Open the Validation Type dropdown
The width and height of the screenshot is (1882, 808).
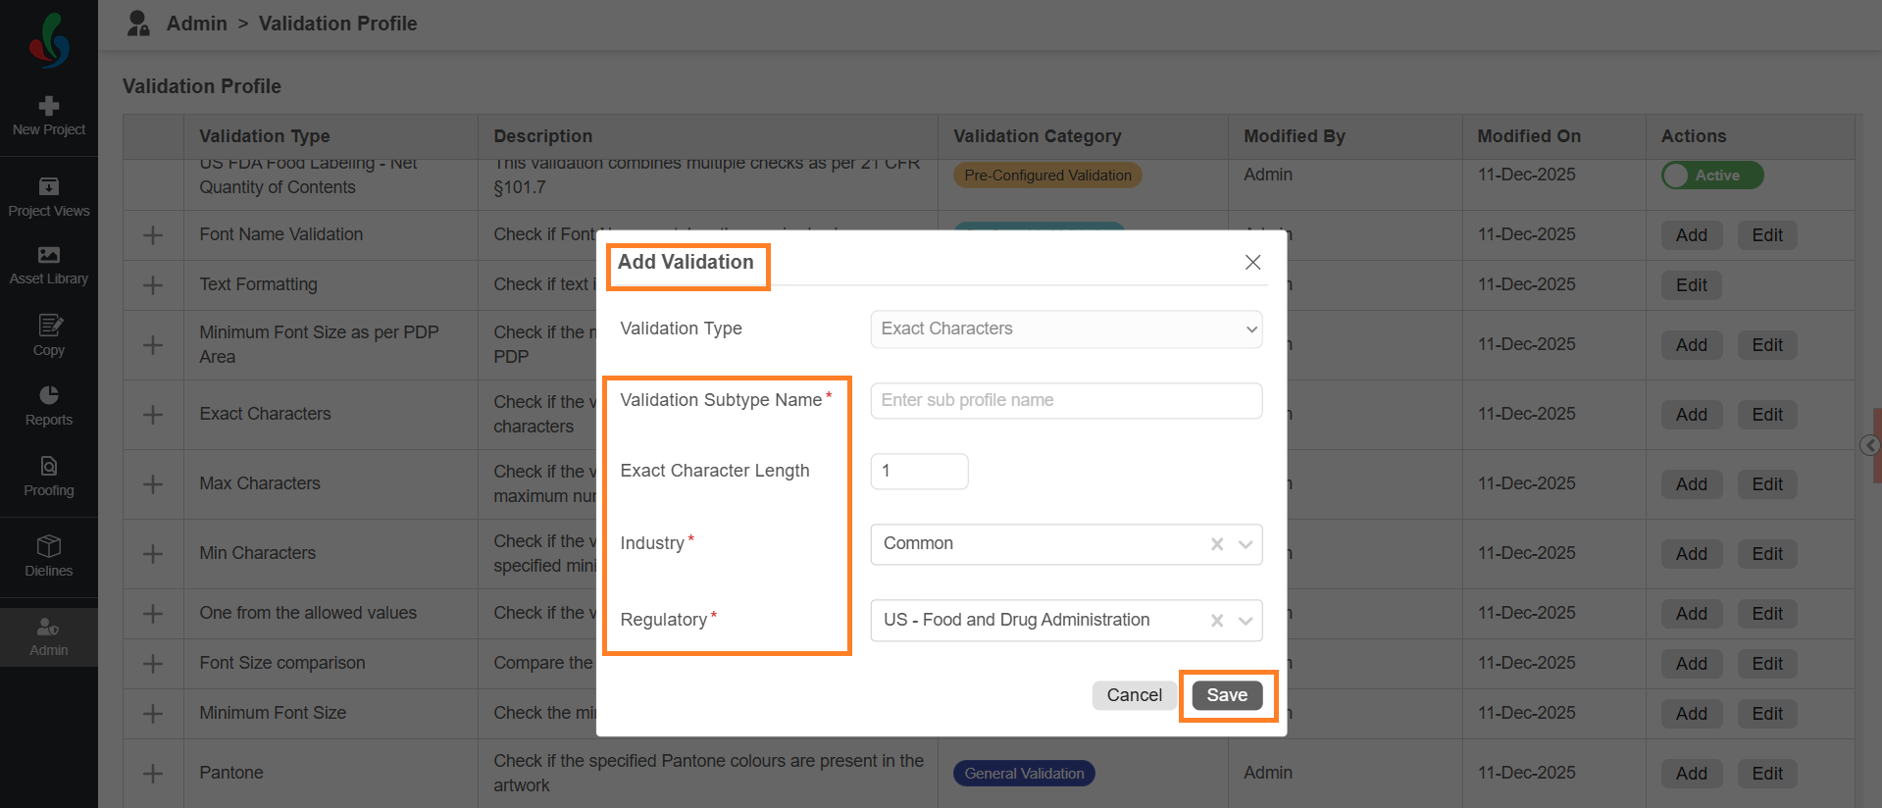tap(1066, 329)
